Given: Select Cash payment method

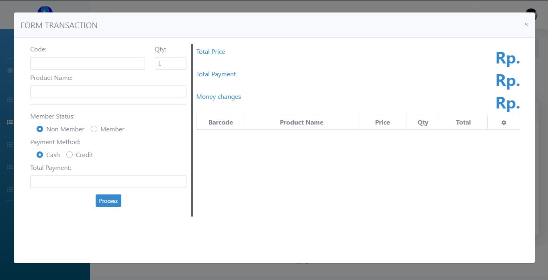Looking at the screenshot, I should 40,155.
